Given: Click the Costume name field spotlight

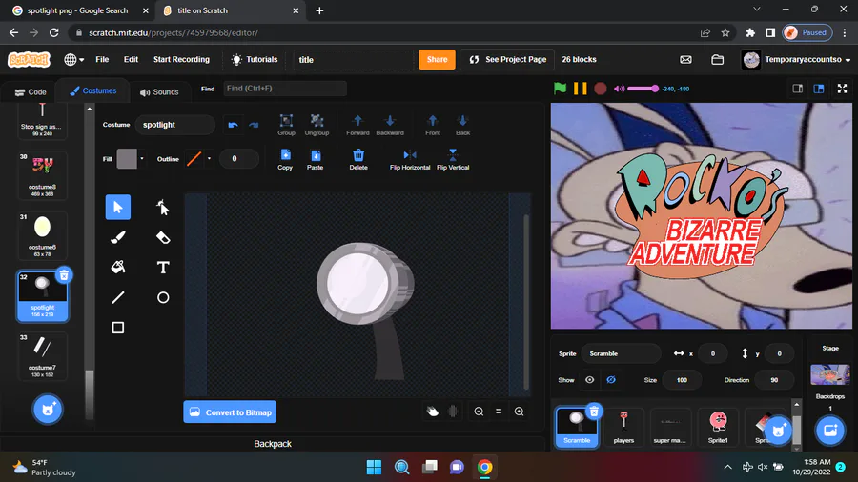Looking at the screenshot, I should pyautogui.click(x=175, y=125).
